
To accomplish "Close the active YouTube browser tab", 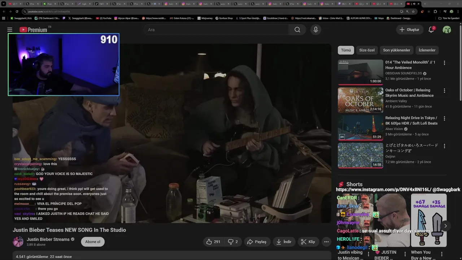I will coord(418,4).
